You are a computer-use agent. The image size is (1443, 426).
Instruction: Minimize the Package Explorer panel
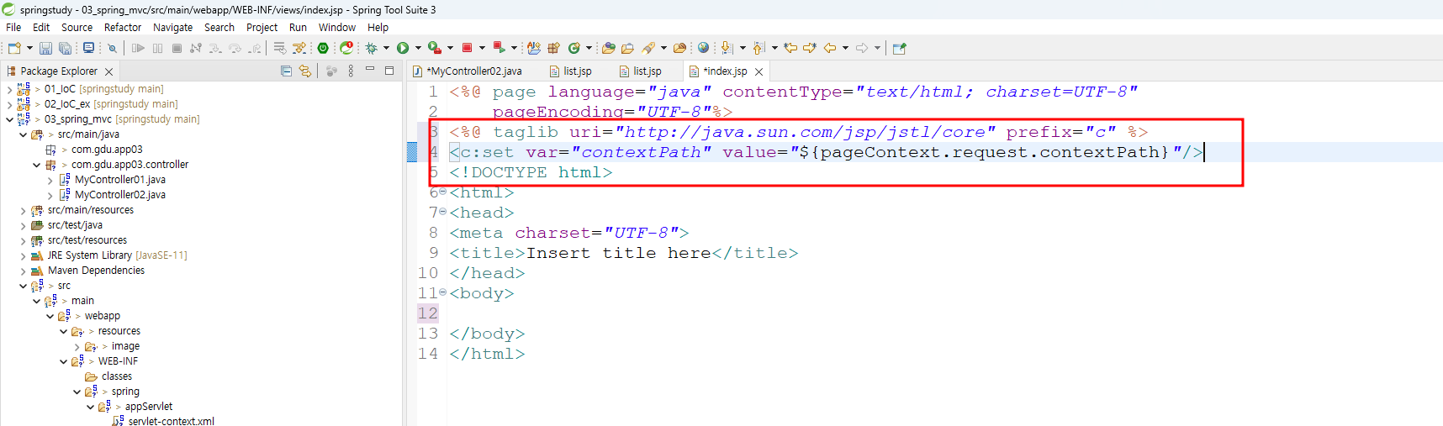click(370, 71)
